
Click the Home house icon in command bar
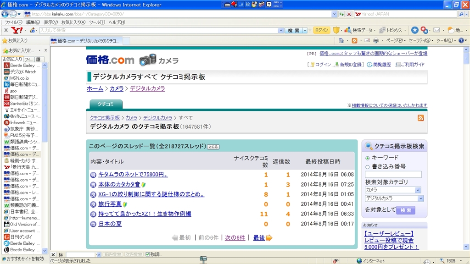(x=341, y=40)
